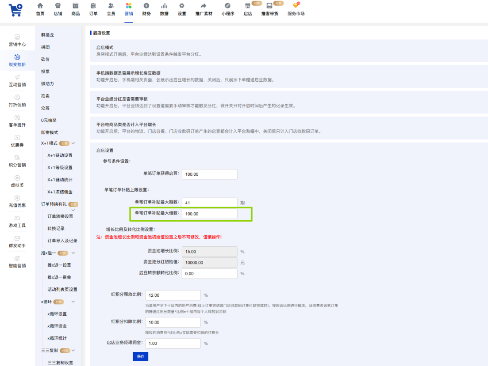The image size is (488, 366).
Task: Click the 店铺 store icon
Action: pyautogui.click(x=58, y=6)
